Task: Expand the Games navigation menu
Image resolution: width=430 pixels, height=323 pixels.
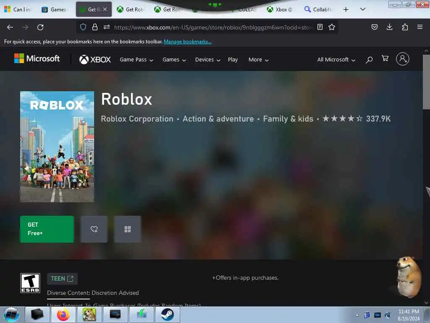Action: tap(174, 60)
